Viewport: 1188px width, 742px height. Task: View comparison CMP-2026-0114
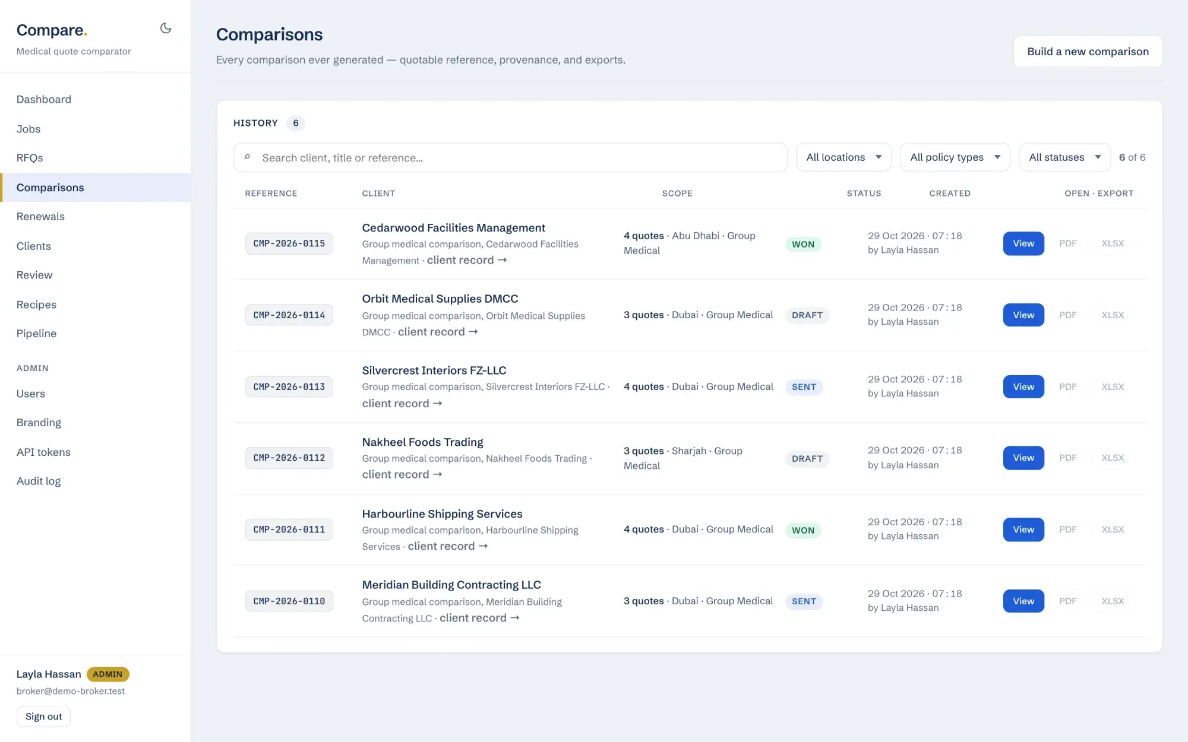coord(1023,315)
